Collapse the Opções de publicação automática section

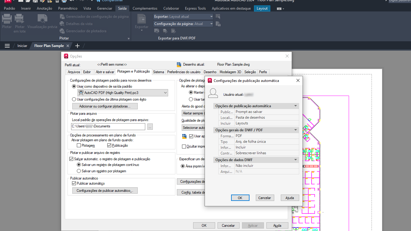(x=296, y=106)
